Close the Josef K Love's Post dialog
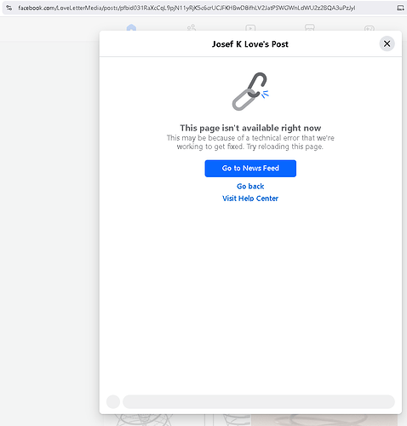407x426 pixels. pyautogui.click(x=387, y=43)
